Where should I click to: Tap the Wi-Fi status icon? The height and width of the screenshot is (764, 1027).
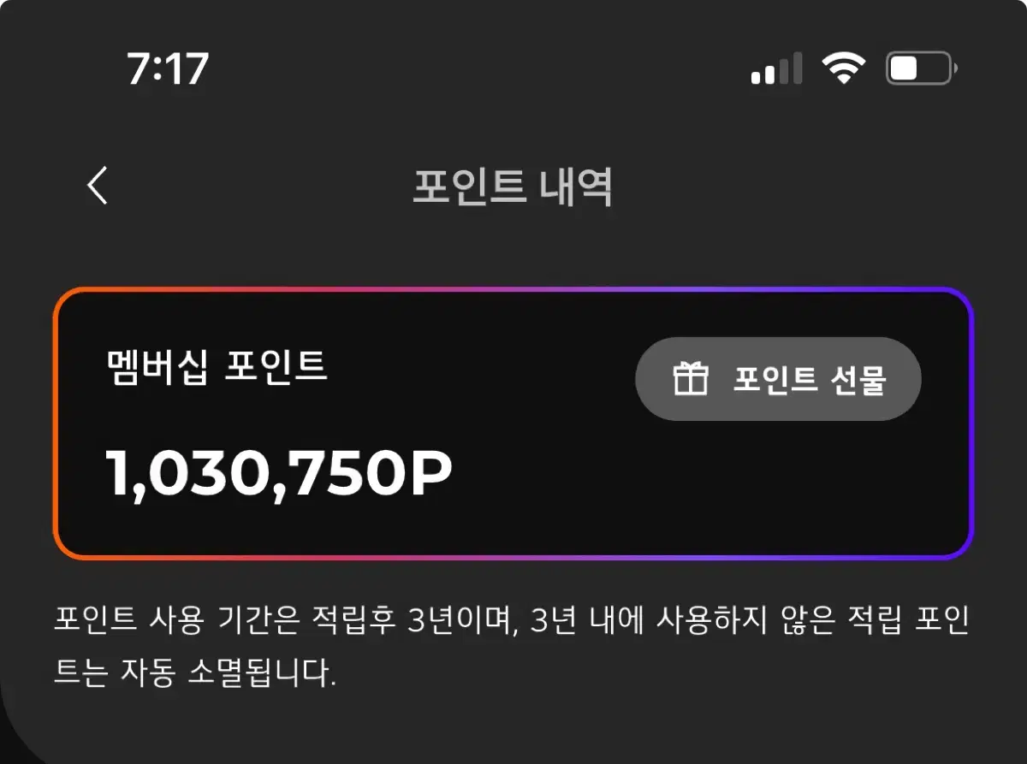(x=844, y=68)
